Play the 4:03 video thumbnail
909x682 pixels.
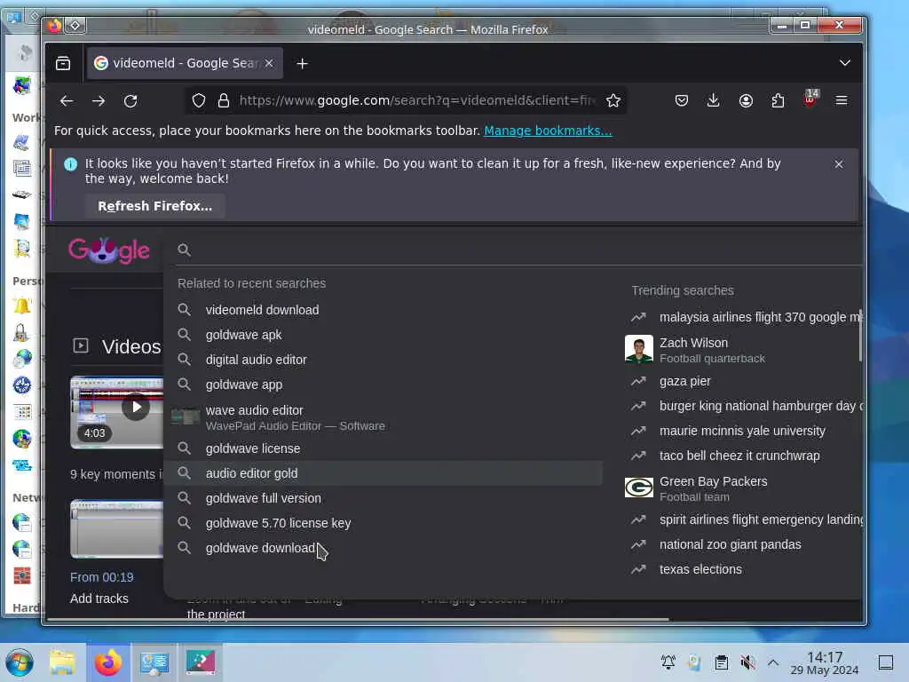[117, 412]
